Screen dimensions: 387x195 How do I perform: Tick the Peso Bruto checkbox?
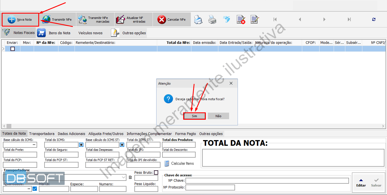coord(156,172)
